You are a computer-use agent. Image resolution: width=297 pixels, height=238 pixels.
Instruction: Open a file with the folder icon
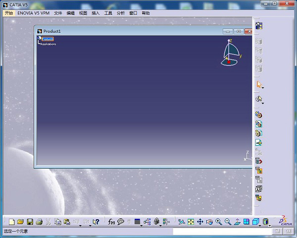[x=21, y=222]
